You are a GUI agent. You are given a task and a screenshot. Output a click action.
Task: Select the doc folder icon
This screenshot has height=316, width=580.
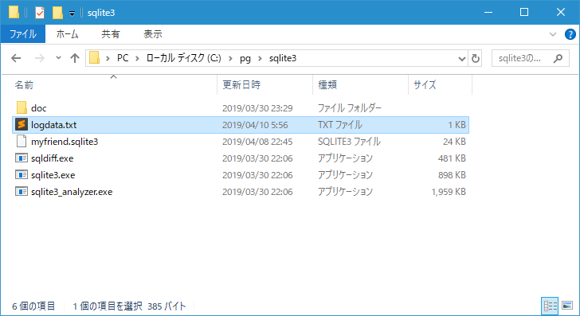22,107
